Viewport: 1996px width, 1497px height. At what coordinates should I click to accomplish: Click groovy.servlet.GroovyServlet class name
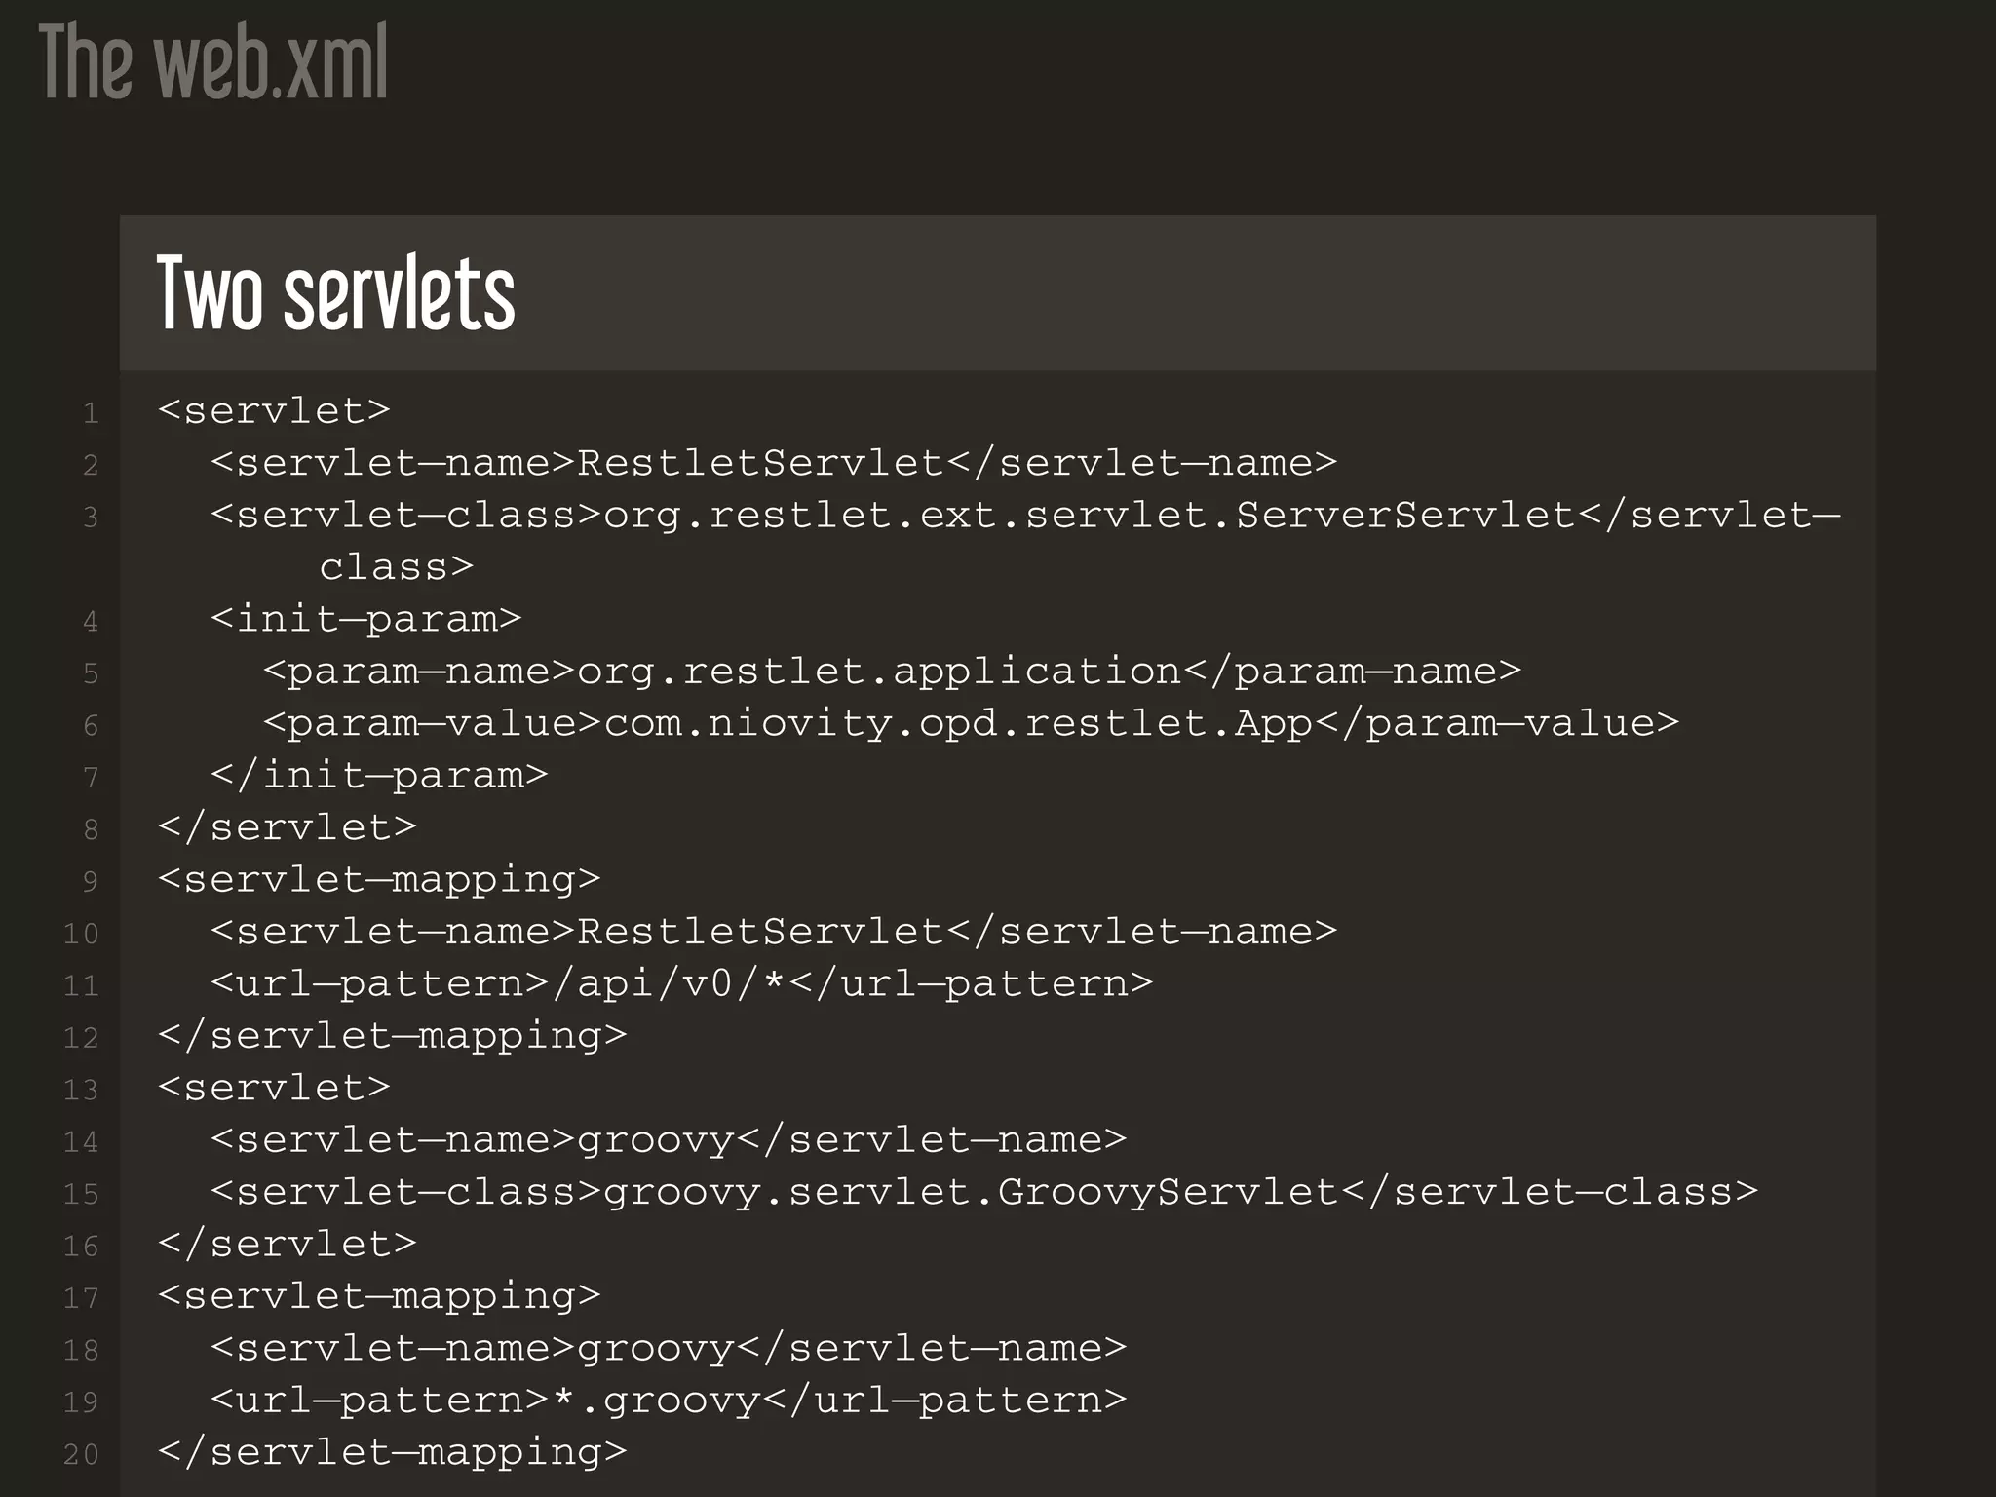click(x=971, y=1192)
